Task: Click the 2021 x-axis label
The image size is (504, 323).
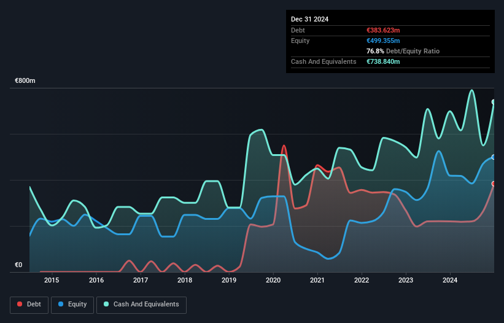Action: pos(317,280)
